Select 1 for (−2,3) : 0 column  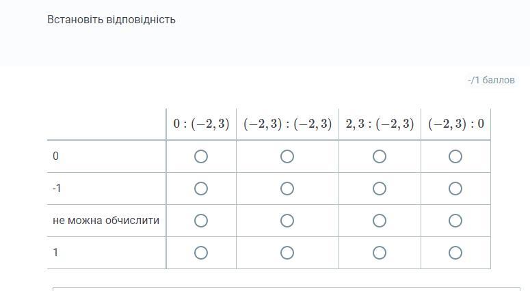[455, 253]
